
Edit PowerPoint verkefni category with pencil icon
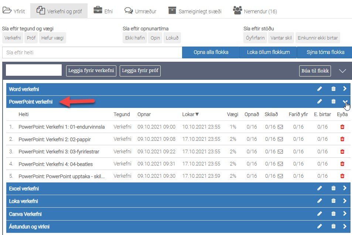pos(319,101)
